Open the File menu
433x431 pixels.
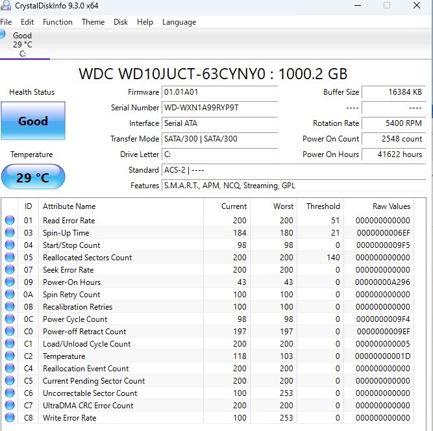coord(6,22)
